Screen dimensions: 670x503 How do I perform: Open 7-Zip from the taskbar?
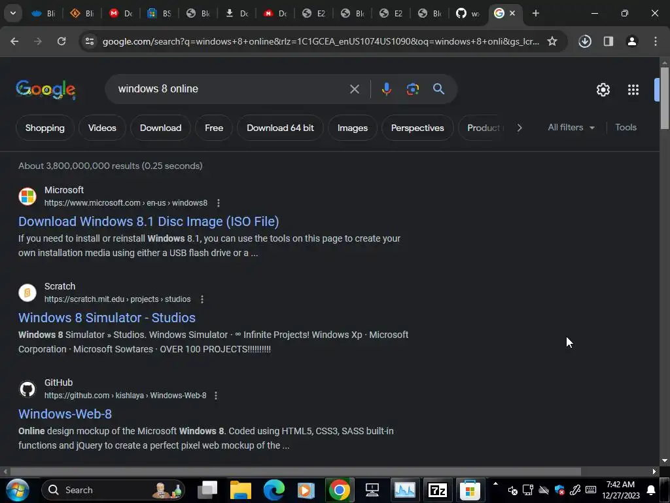click(x=437, y=490)
